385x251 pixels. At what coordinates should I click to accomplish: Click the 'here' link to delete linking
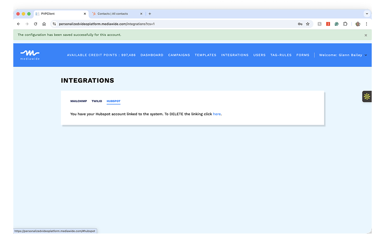pos(217,114)
